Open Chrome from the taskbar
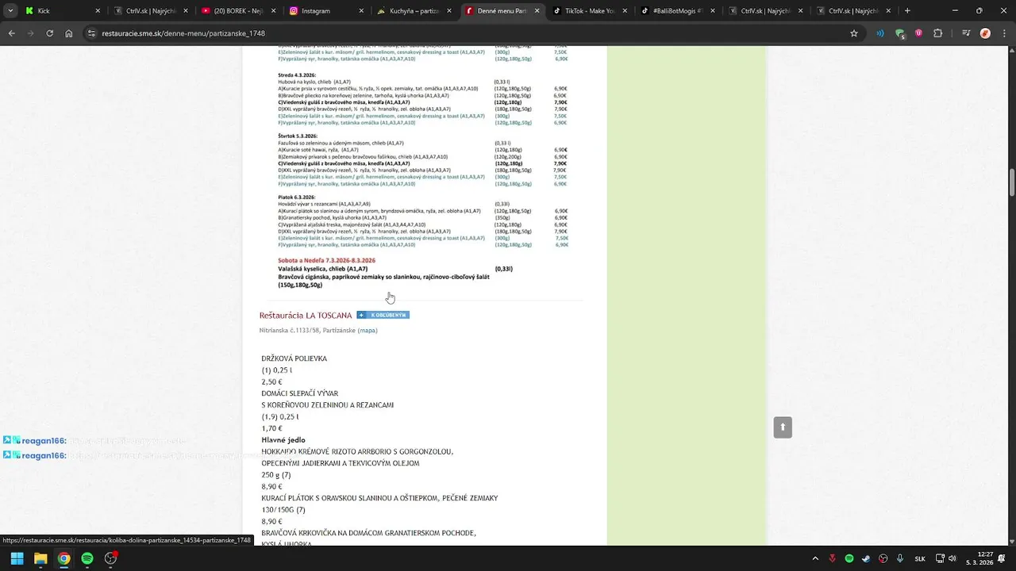1016x571 pixels. click(x=63, y=558)
